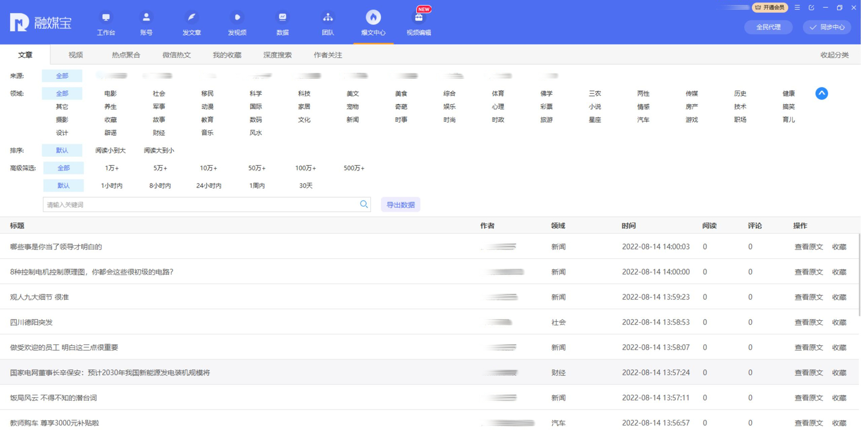Select the 10万+ reading filter
The width and height of the screenshot is (861, 434).
(208, 168)
